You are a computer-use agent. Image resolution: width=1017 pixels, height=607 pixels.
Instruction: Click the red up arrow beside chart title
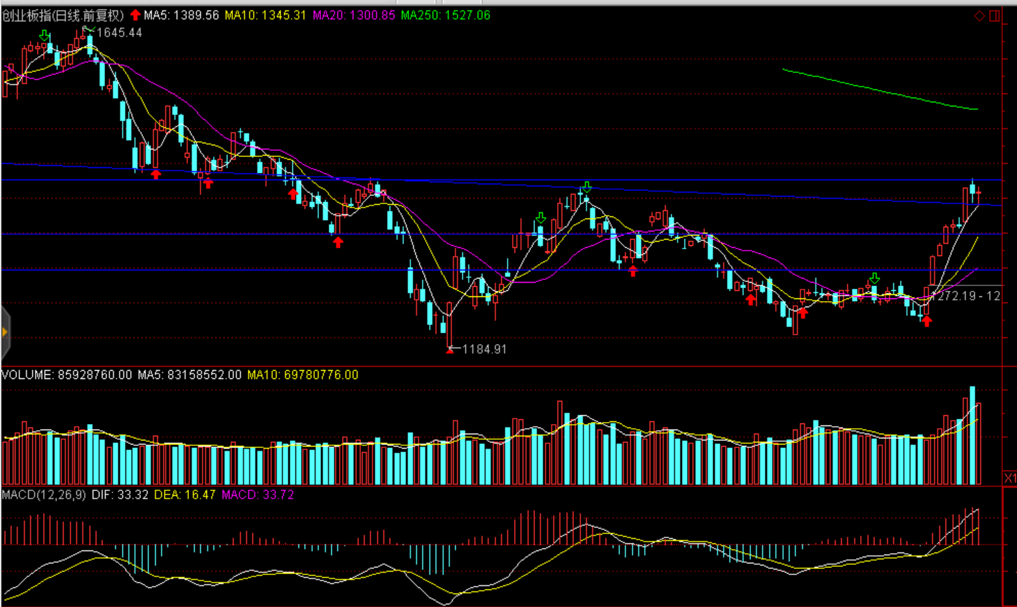click(x=135, y=15)
